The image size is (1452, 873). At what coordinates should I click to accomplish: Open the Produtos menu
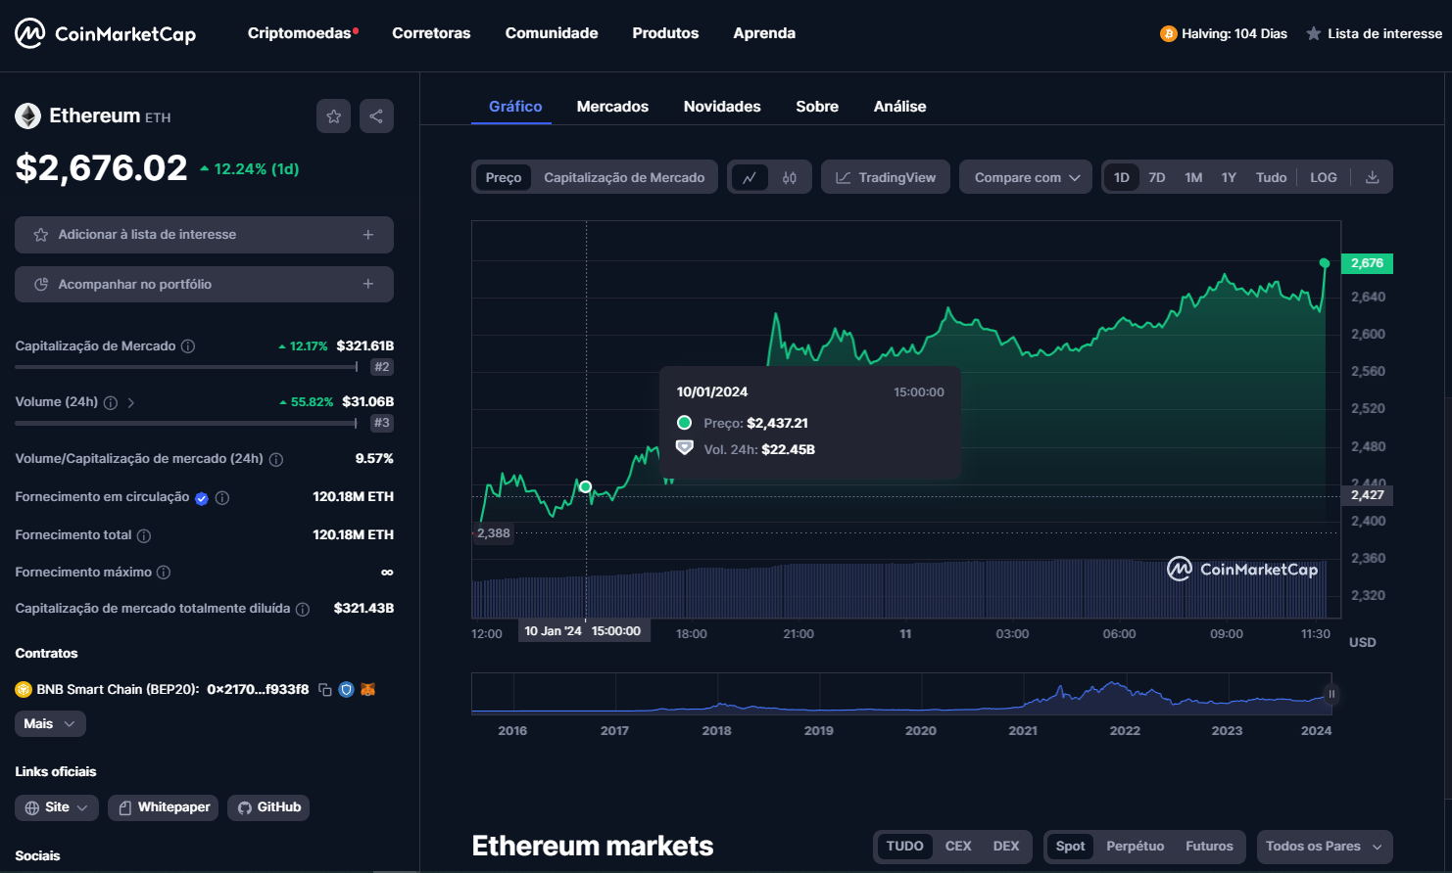click(665, 33)
